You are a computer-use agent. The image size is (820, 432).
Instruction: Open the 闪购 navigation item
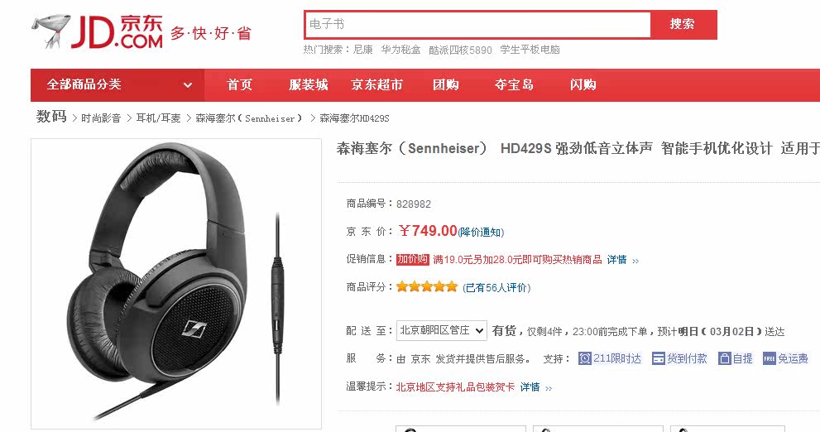coord(583,84)
